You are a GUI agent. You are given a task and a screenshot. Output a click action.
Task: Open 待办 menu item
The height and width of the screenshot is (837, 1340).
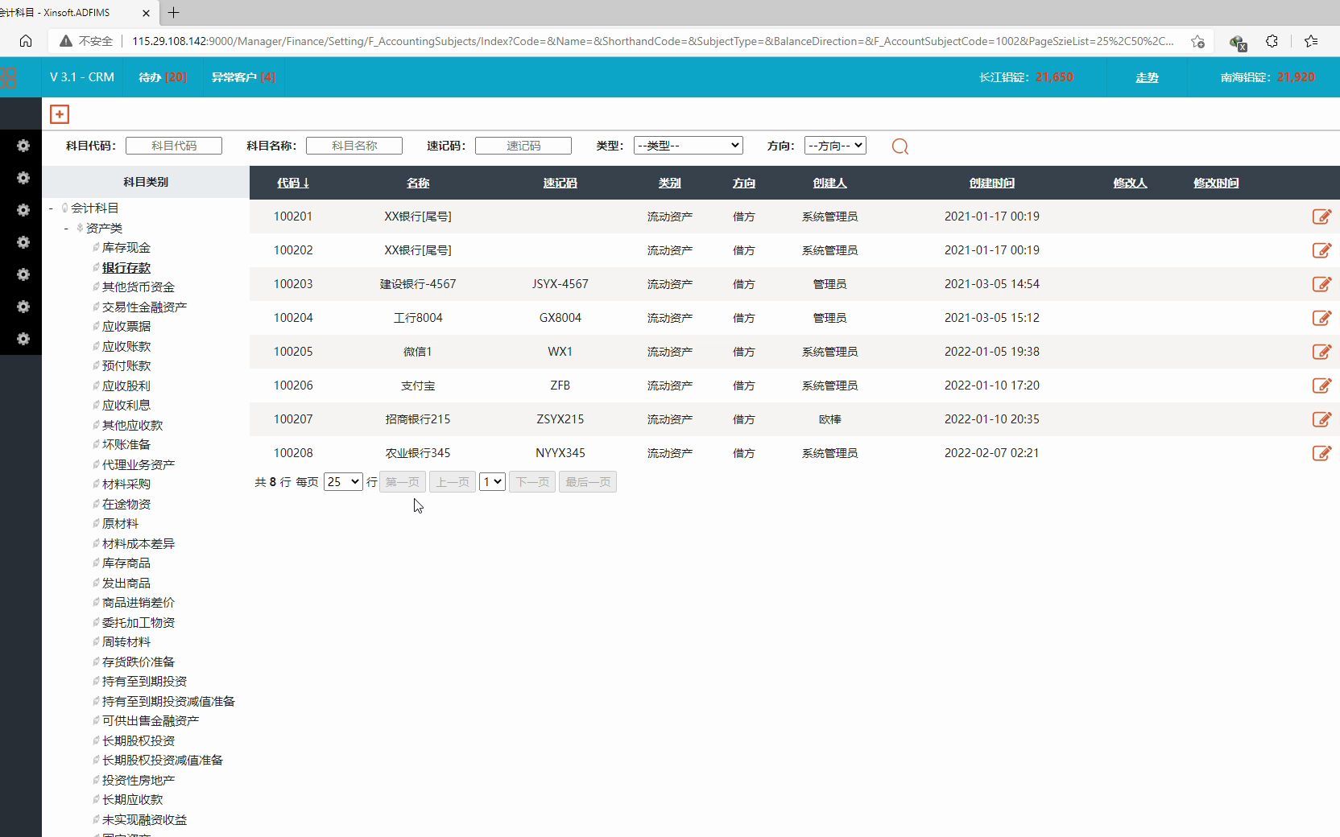[163, 77]
